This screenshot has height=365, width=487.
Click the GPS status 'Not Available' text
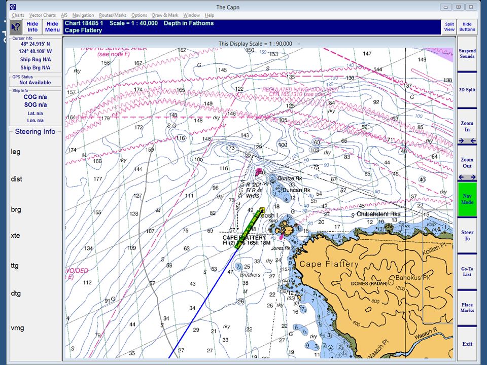tap(35, 83)
